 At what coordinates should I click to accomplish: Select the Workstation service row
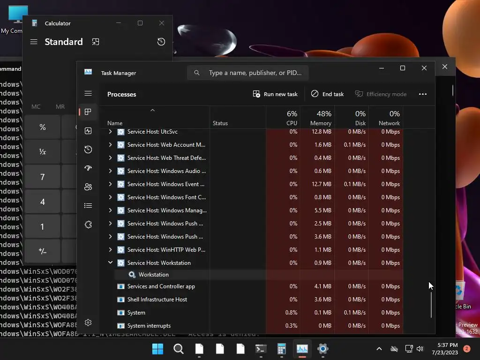point(259,275)
